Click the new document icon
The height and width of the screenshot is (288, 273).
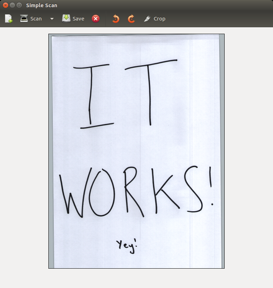click(x=8, y=19)
